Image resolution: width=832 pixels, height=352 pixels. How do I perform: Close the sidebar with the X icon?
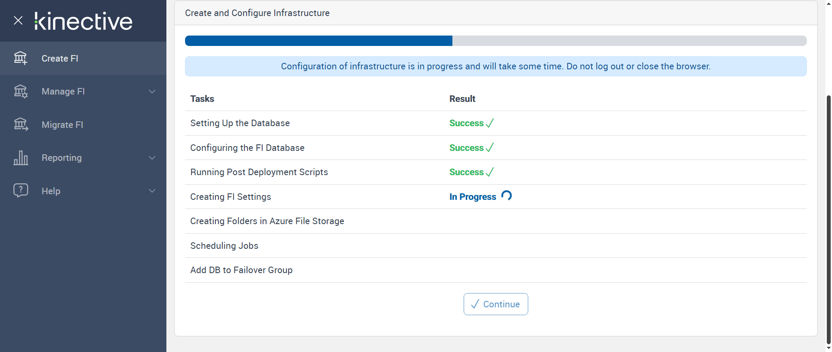coord(18,20)
